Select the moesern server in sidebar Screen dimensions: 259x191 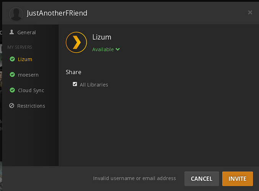click(28, 75)
